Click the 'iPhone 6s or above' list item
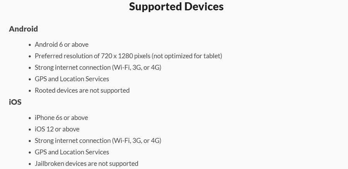 61,118
